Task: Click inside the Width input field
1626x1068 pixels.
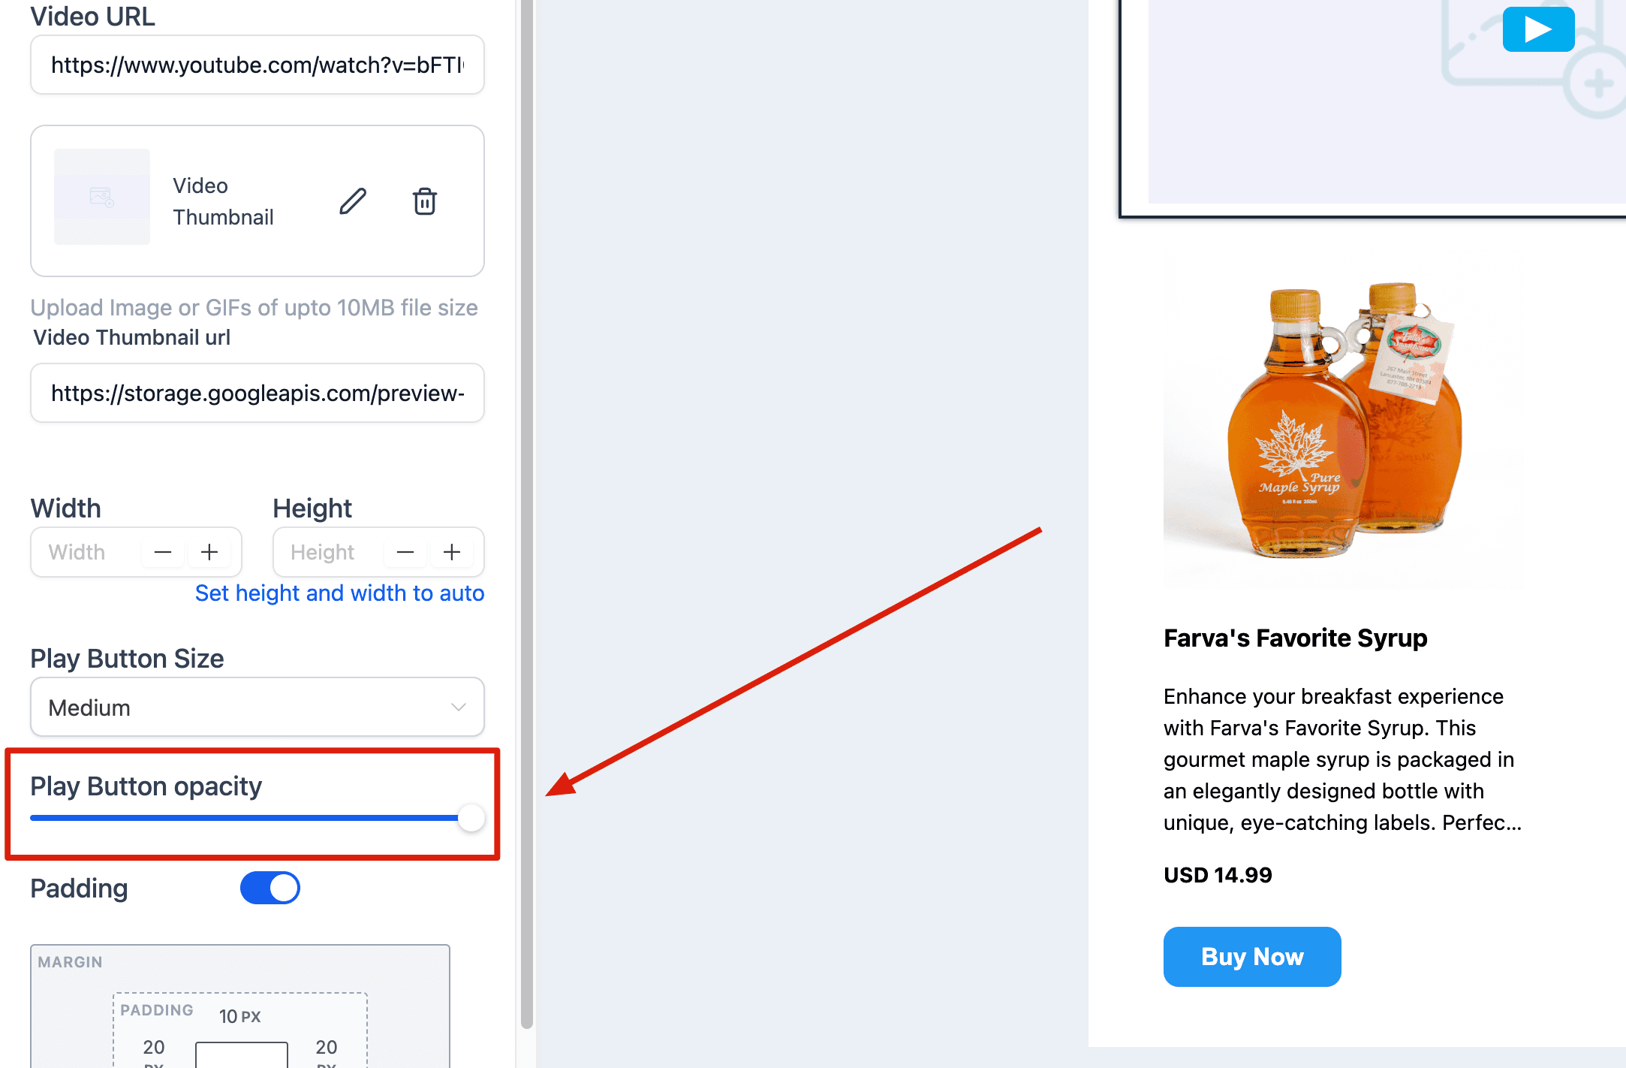Action: coord(86,552)
